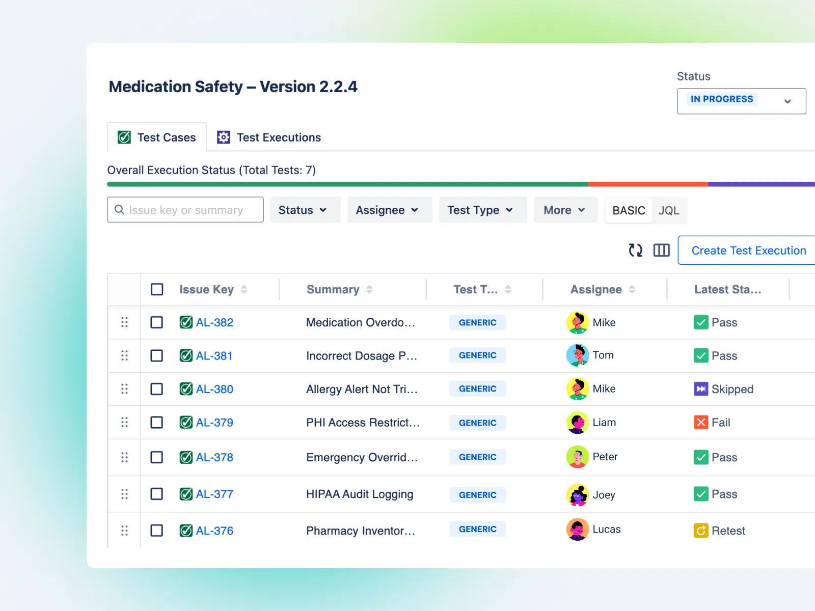The height and width of the screenshot is (611, 815).
Task: Click the refresh test list icon
Action: (635, 250)
